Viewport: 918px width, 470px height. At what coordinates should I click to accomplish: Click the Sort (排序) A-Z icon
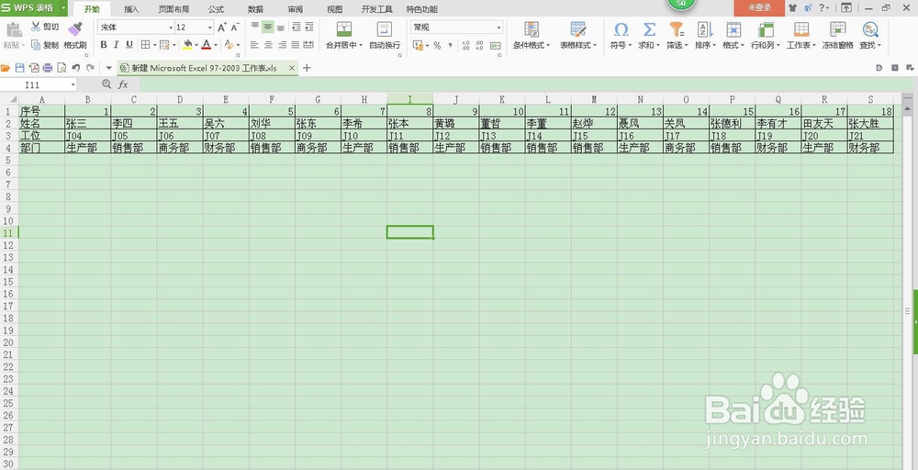pyautogui.click(x=705, y=29)
